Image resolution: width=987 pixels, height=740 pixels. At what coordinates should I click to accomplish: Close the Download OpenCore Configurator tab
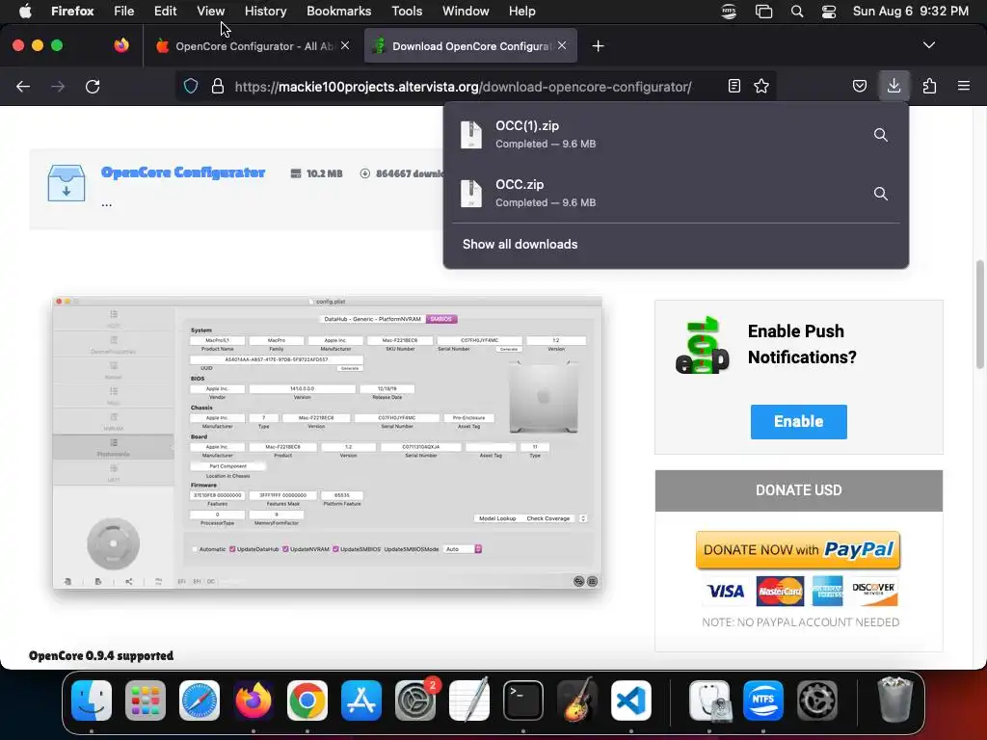[562, 45]
